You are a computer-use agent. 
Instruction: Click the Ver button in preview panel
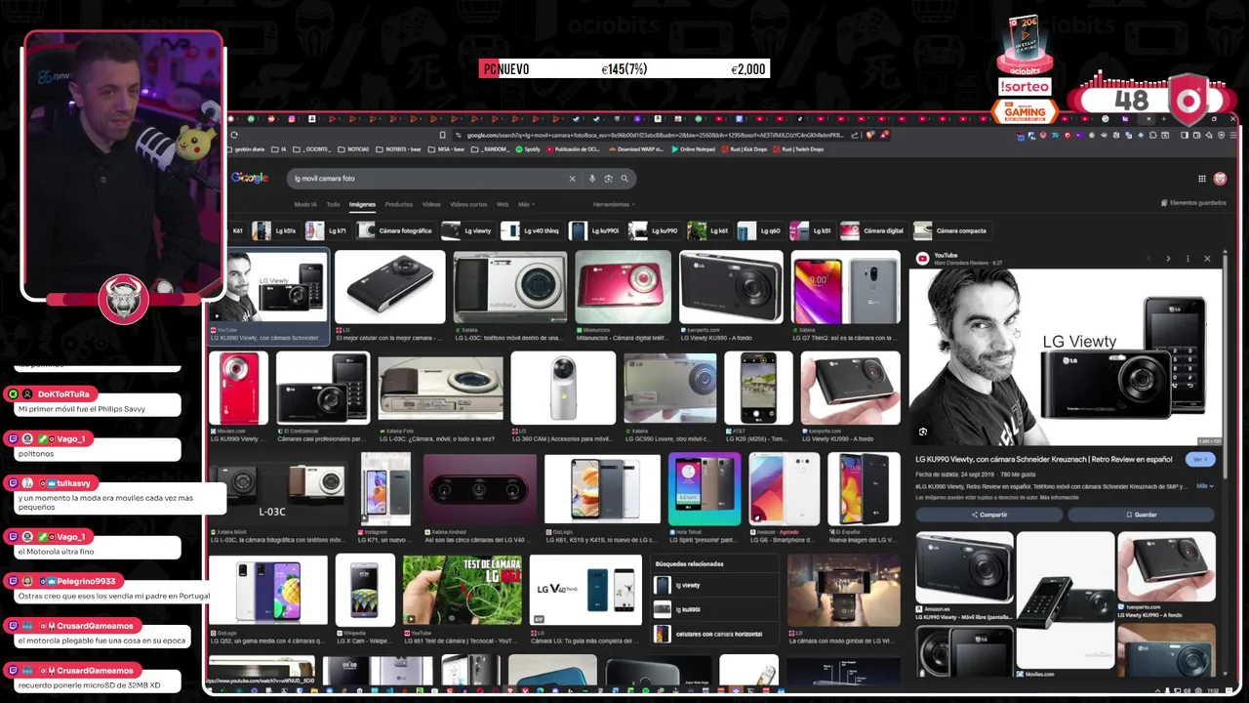tap(1199, 459)
